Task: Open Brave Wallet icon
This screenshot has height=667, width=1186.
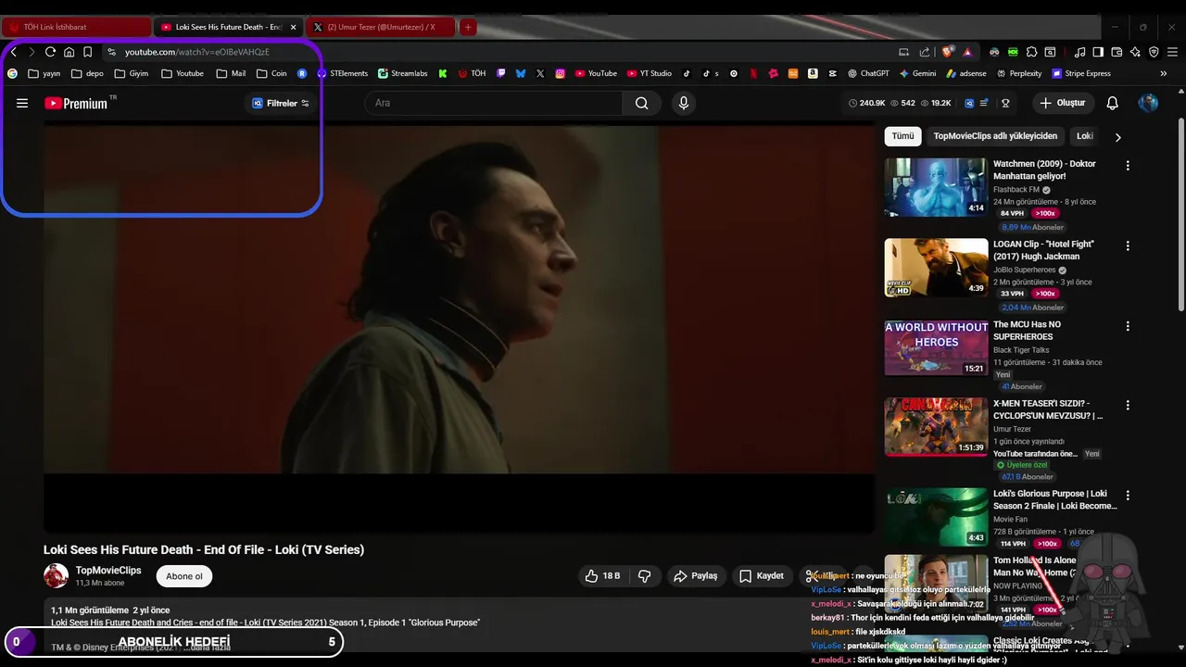Action: coord(1117,52)
